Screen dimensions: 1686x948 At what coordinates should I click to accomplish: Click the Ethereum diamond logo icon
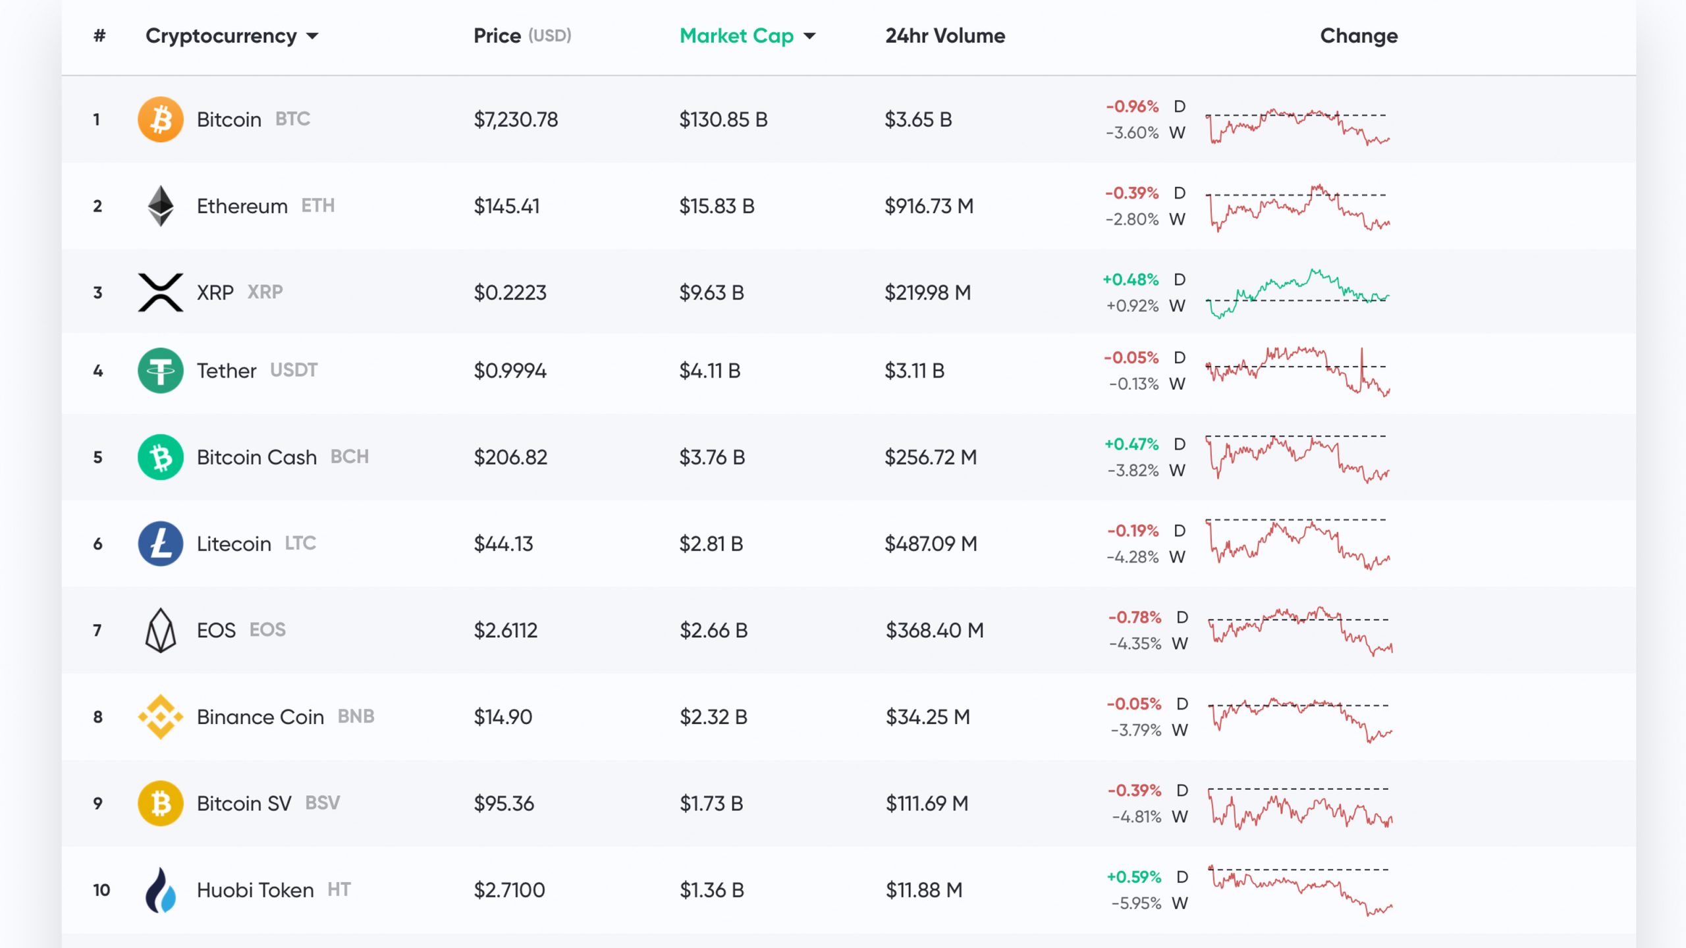160,206
